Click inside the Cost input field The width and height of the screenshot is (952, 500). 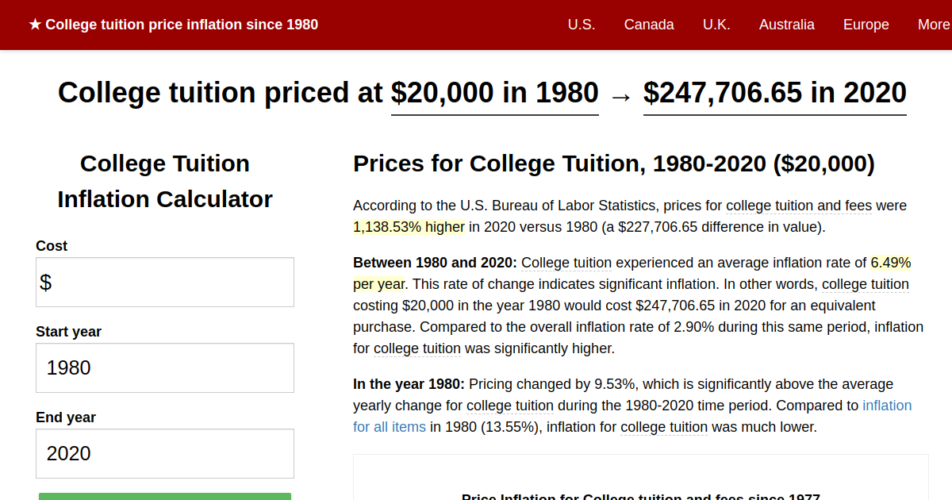tap(164, 282)
